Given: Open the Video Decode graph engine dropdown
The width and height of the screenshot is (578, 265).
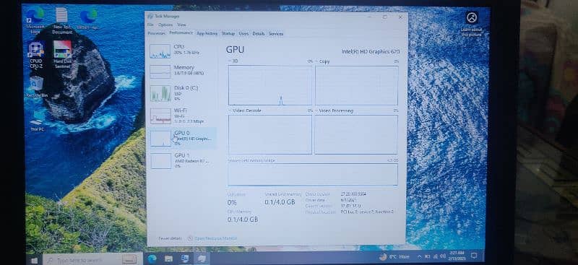Looking at the screenshot, I should 245,110.
